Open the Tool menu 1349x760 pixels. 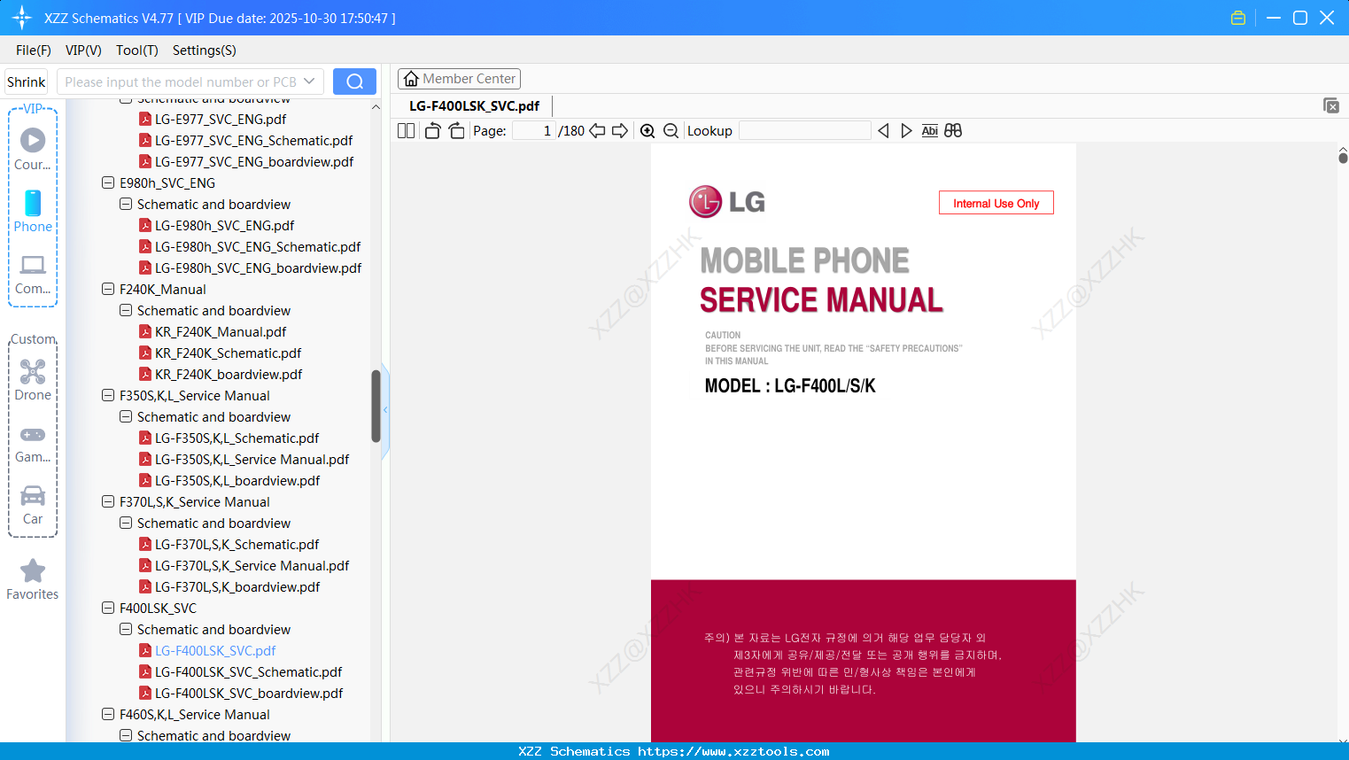(136, 50)
